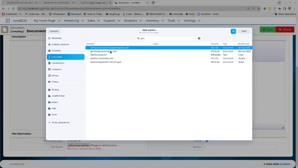Click the camera icon beside Vídeos
Image resolution: width=298 pixels, height=168 pixels.
49,82
